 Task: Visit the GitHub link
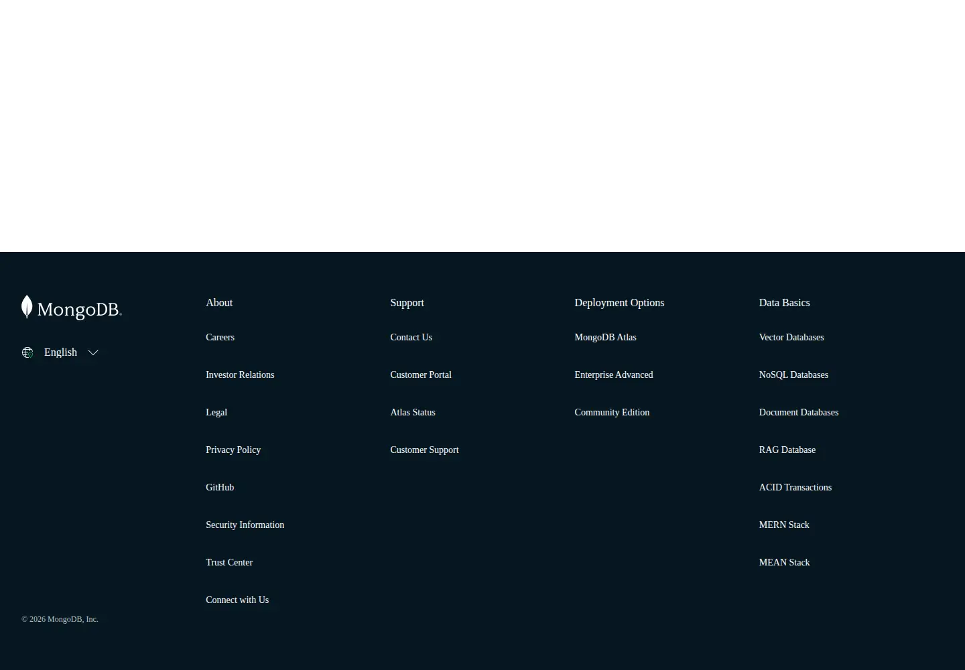click(x=220, y=487)
